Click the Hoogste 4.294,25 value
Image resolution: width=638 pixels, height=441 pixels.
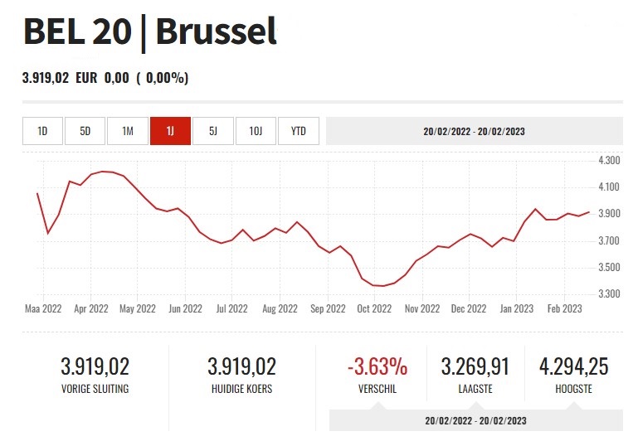pos(574,366)
